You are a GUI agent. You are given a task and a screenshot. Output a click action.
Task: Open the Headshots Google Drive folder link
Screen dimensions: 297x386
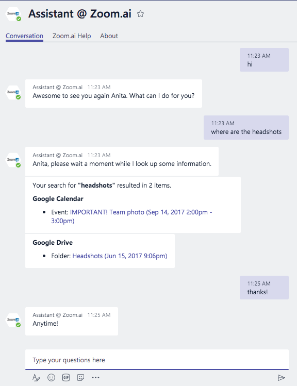(120, 256)
